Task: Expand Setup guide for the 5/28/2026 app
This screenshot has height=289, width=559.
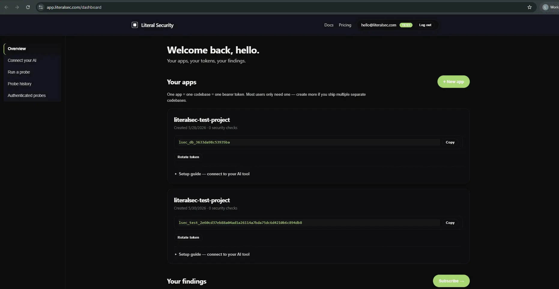Action: click(212, 174)
